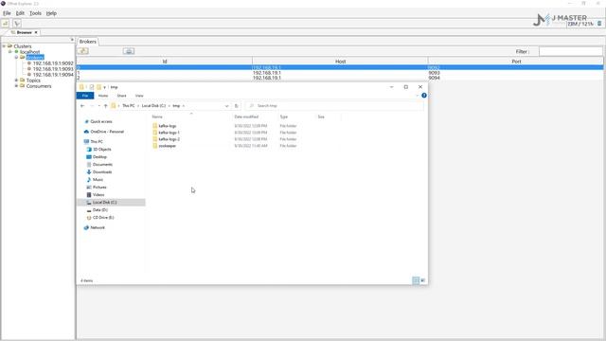Sort files by Date modified column
Screen dimensions: 606x341
[x=246, y=117]
